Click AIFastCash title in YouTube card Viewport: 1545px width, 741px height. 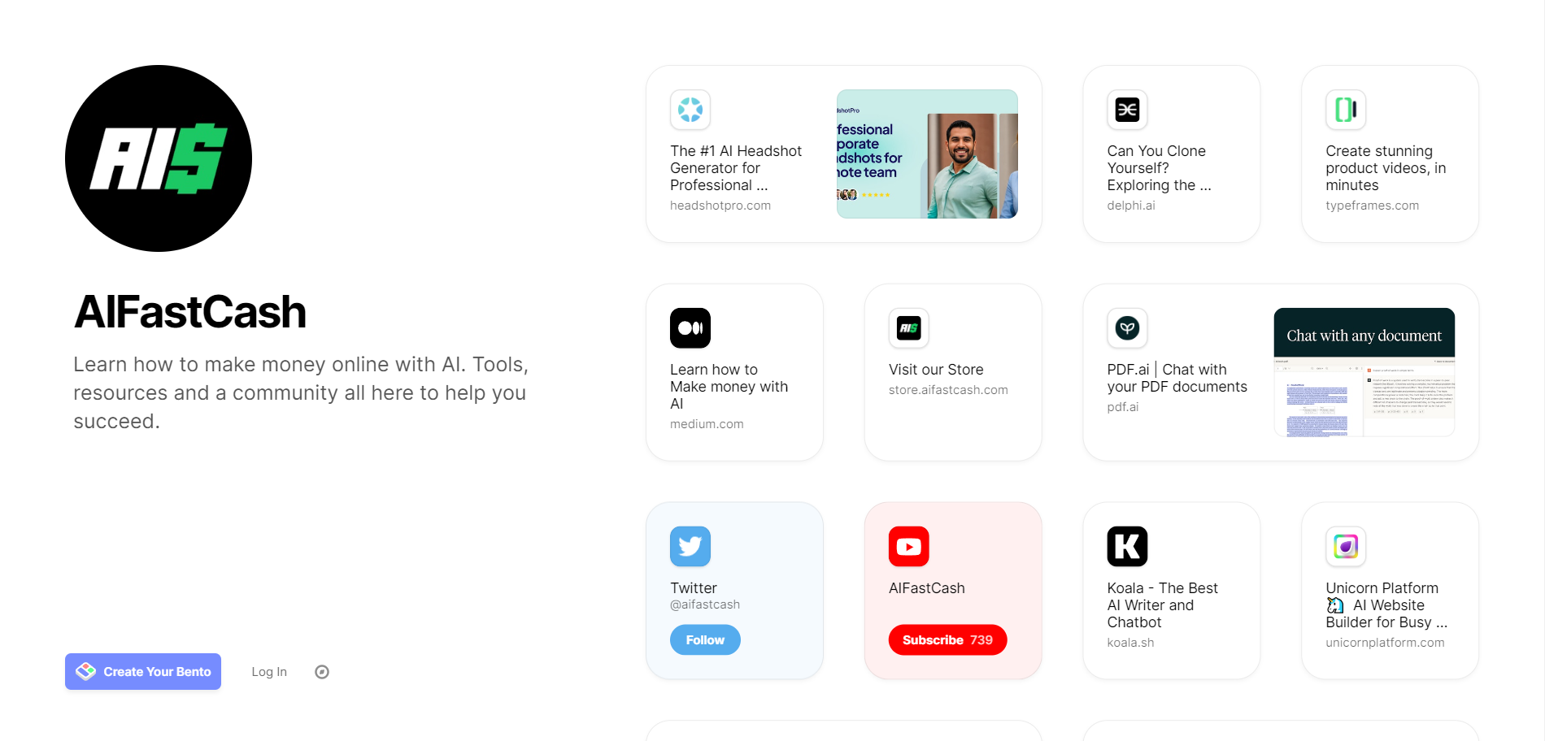click(x=927, y=588)
